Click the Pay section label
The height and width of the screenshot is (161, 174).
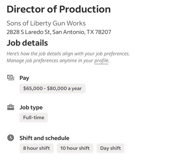tap(24, 78)
